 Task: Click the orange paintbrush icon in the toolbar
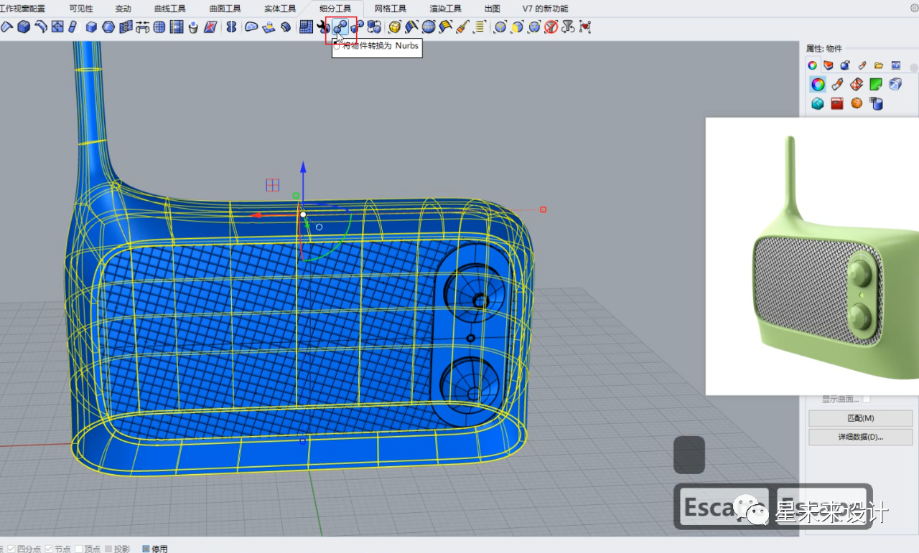[x=462, y=27]
